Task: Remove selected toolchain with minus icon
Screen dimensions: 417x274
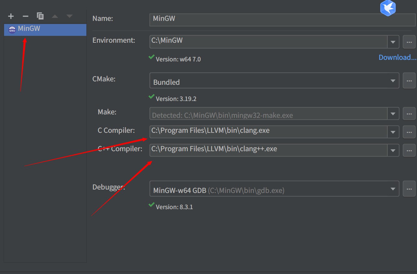Action: 26,16
